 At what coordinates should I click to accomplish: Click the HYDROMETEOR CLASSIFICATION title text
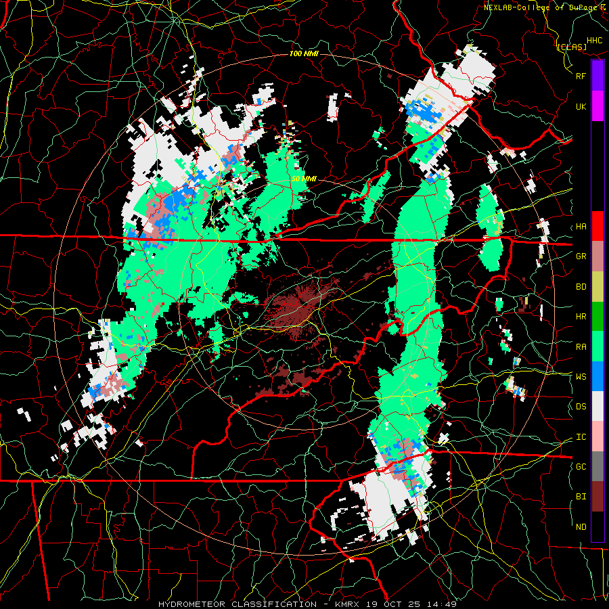(x=238, y=604)
